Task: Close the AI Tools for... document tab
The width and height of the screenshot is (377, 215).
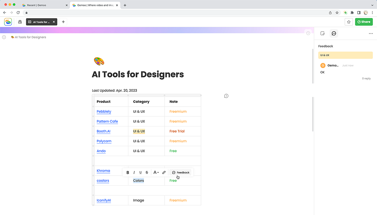Action: (54, 22)
